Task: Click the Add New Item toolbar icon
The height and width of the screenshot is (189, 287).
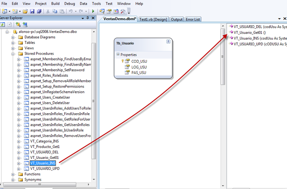Action: (15, 11)
